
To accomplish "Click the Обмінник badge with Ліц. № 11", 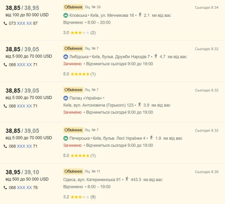I will (73, 171).
